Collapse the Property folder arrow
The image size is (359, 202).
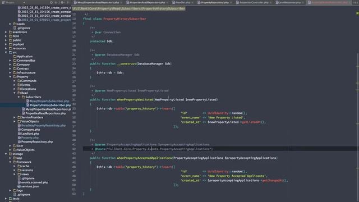(x=10, y=77)
